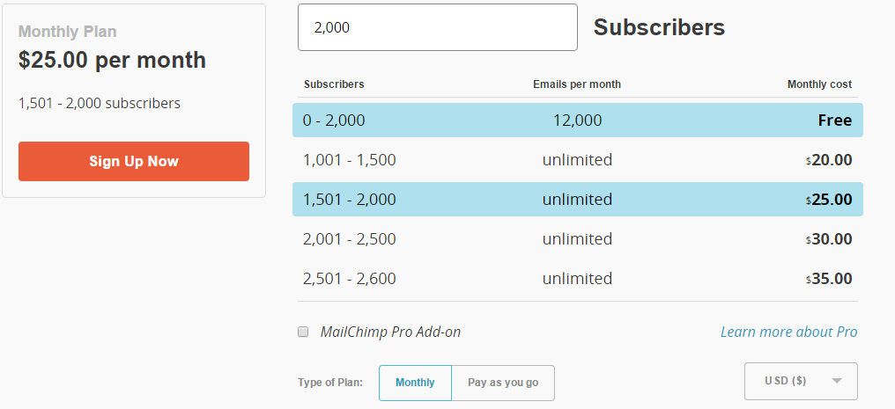The height and width of the screenshot is (409, 895).
Task: Switch to Pay as you go plan
Action: (x=503, y=383)
